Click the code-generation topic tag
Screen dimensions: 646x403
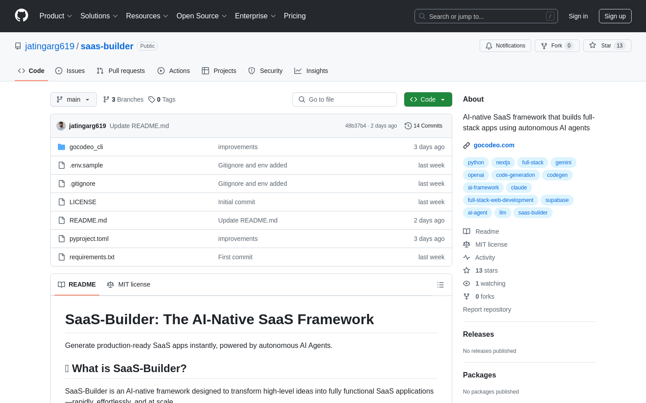pyautogui.click(x=515, y=175)
